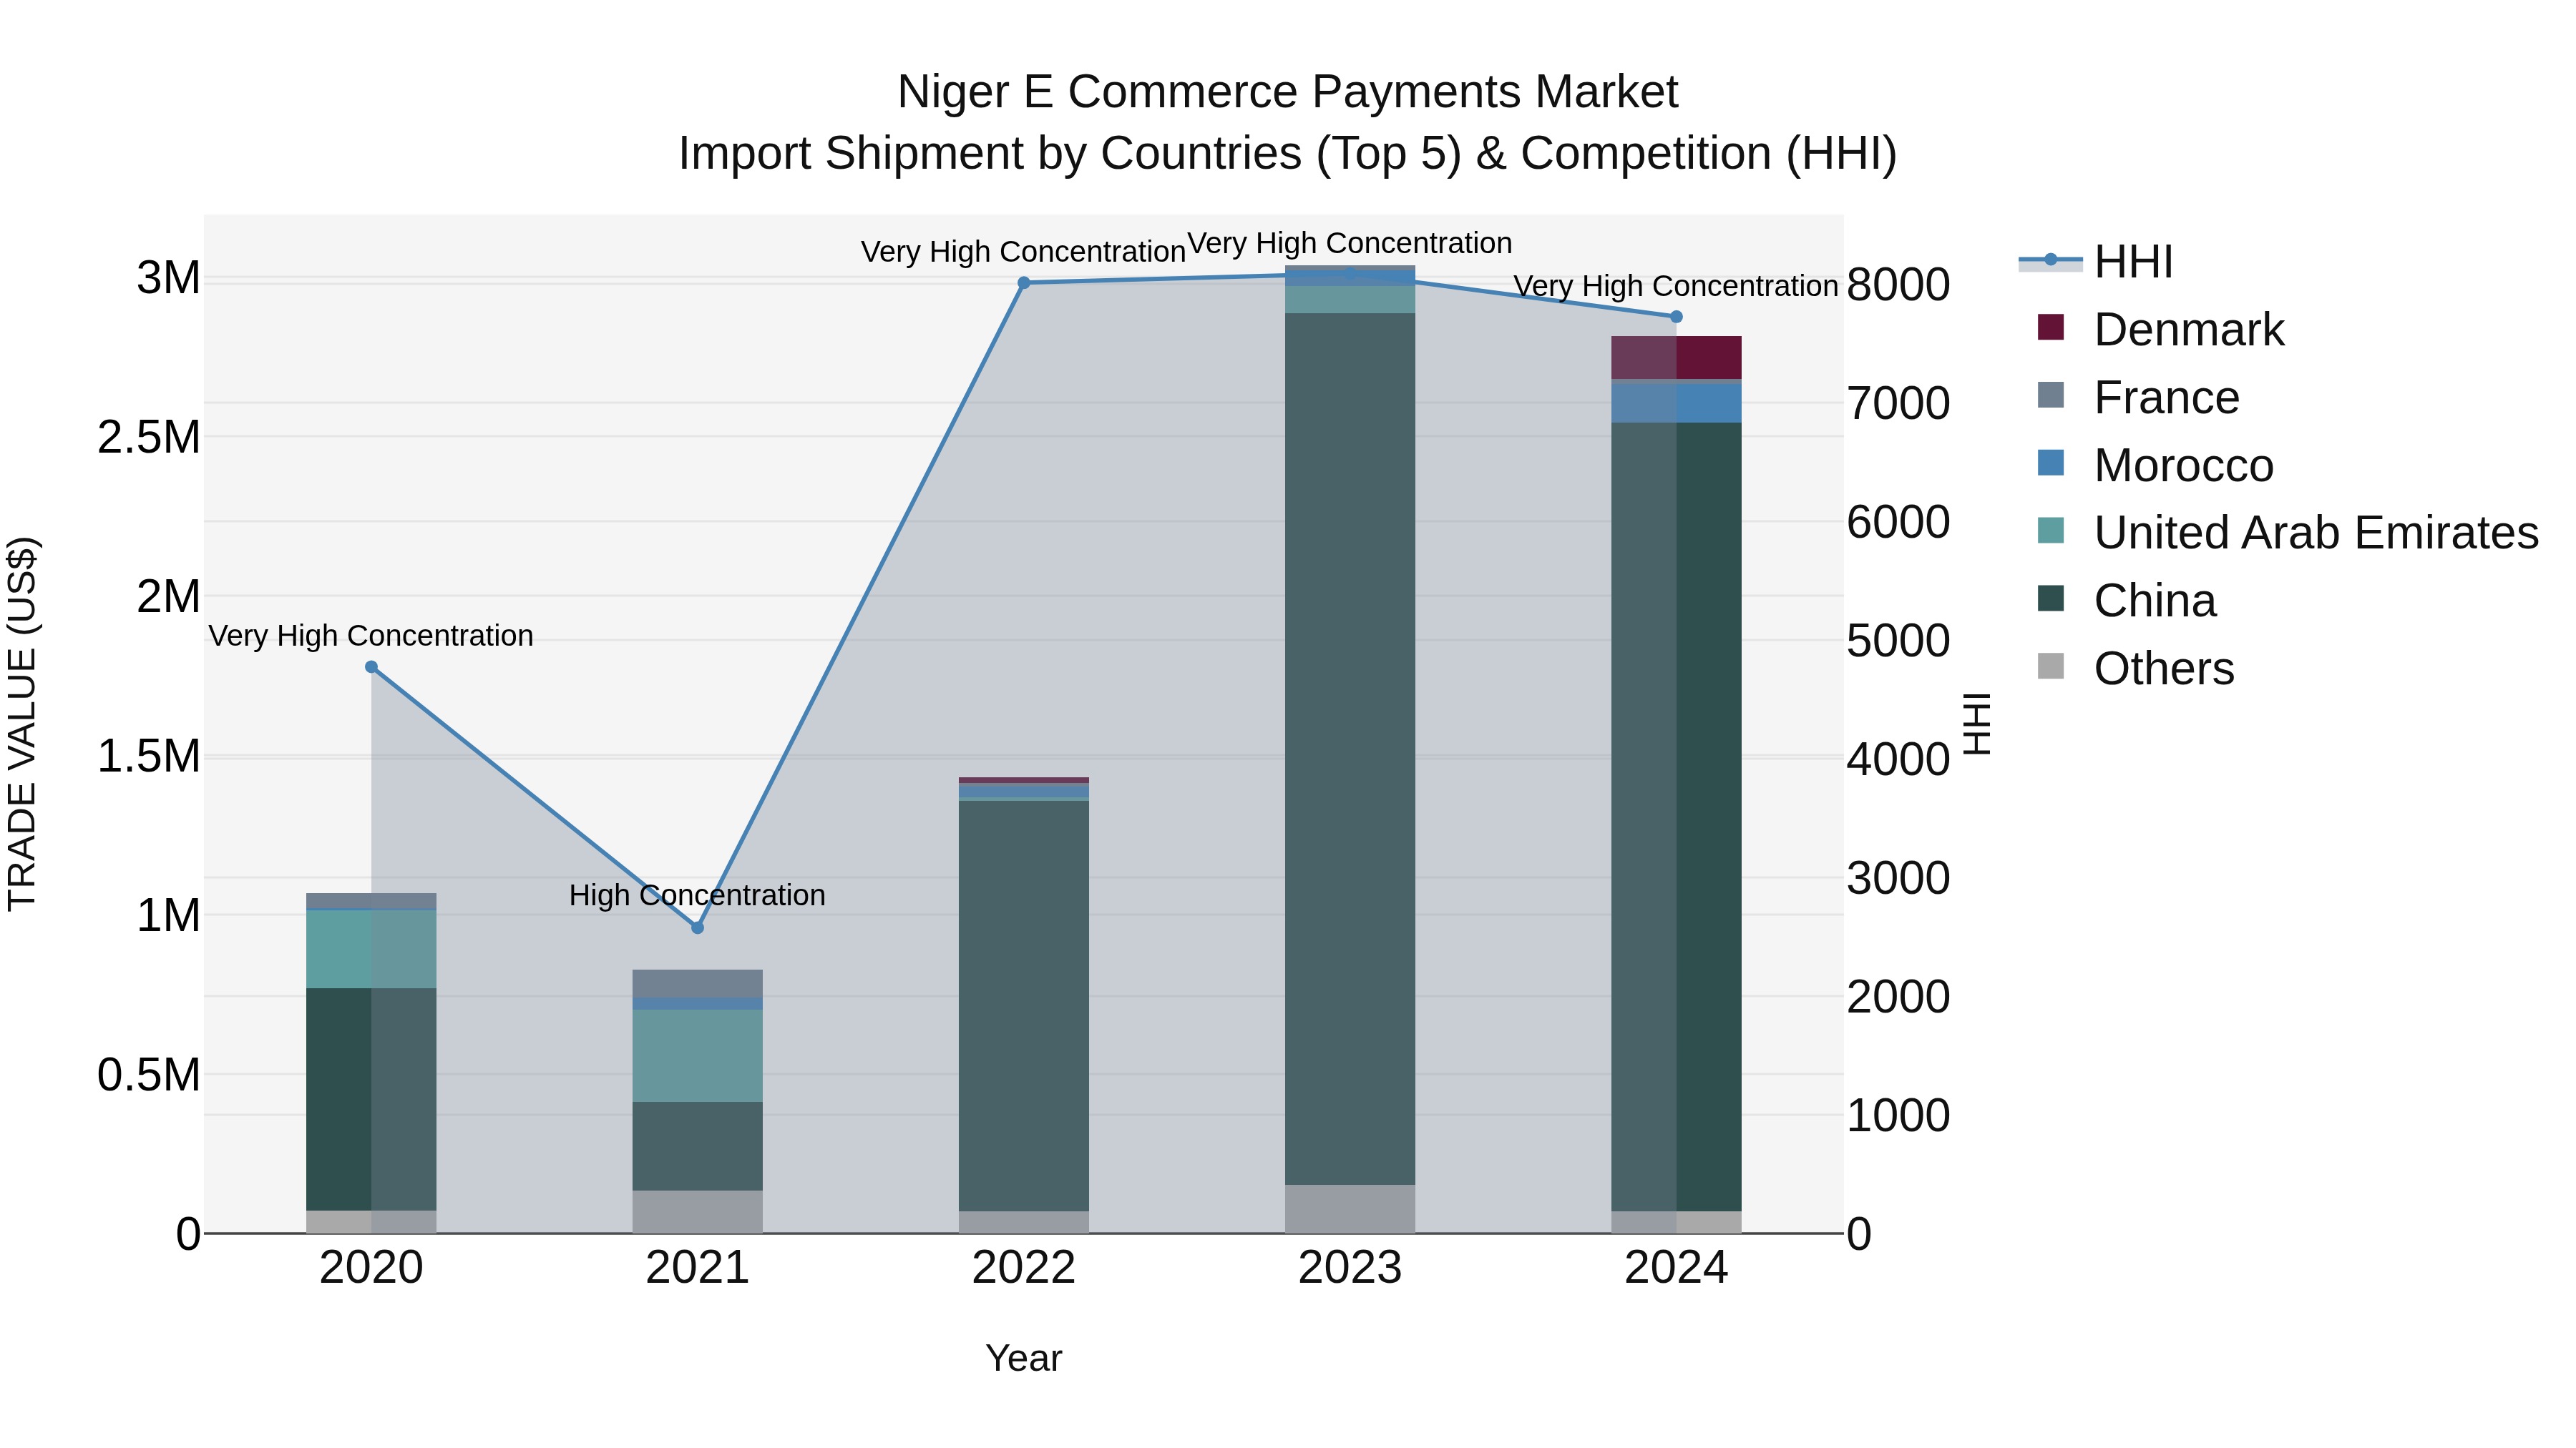Viewport: 2576px width, 1448px height.
Task: Click the 2020 HHI data point
Action: pyautogui.click(x=371, y=666)
